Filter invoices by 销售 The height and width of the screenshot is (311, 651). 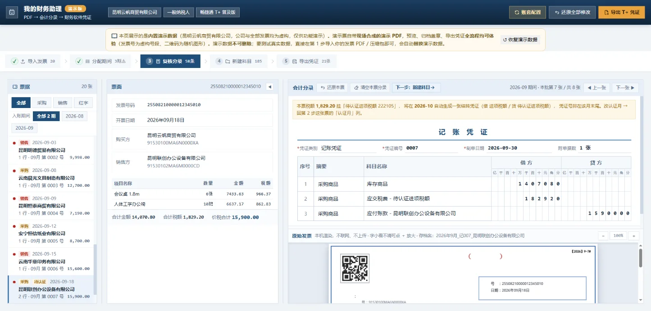point(63,103)
